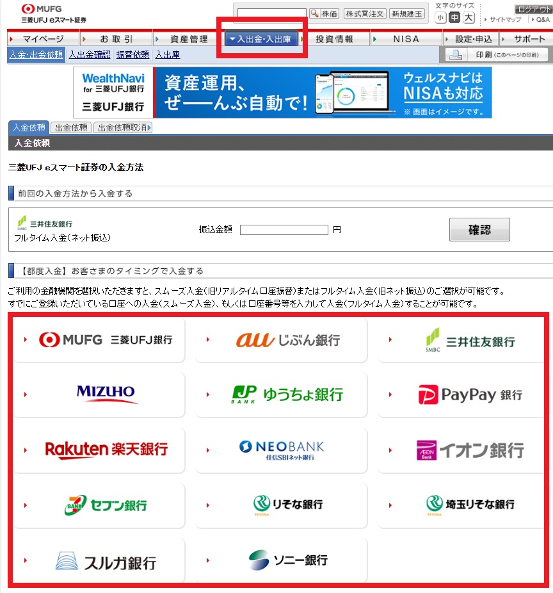The width and height of the screenshot is (553, 593).
Task: Select the イオン銀行 bank logo
Action: click(x=470, y=450)
